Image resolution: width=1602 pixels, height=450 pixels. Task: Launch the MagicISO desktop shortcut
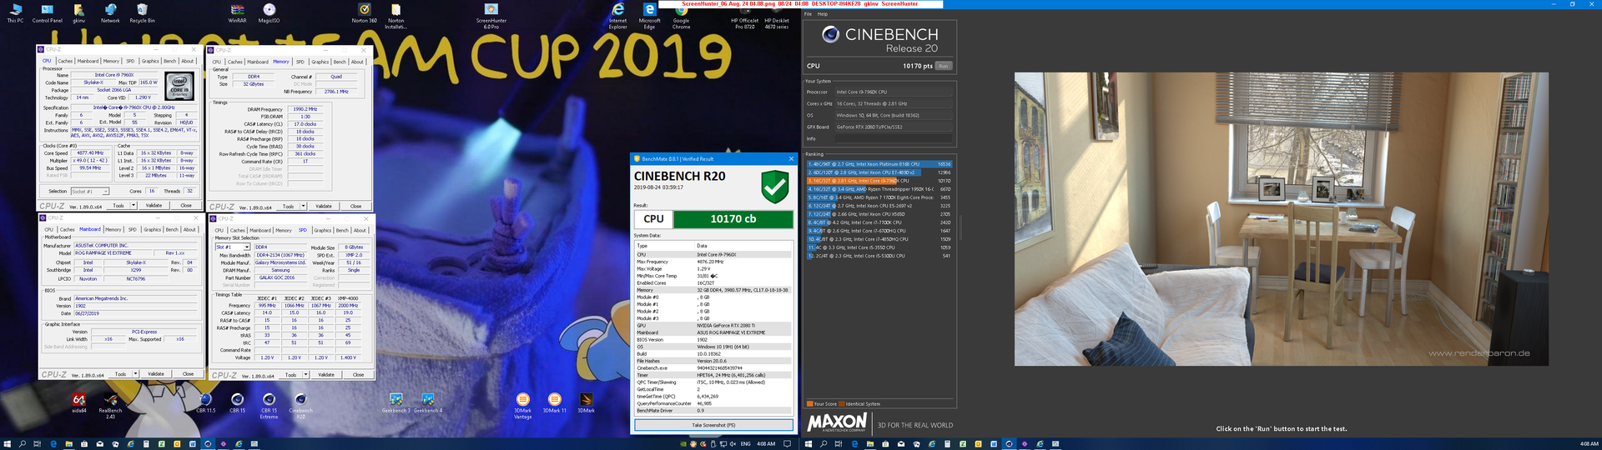[269, 13]
